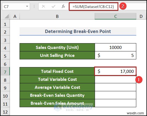This screenshot has width=147, height=116.
Task: Select the empty Break-Even Sales Amount value cell
Action: (116, 103)
